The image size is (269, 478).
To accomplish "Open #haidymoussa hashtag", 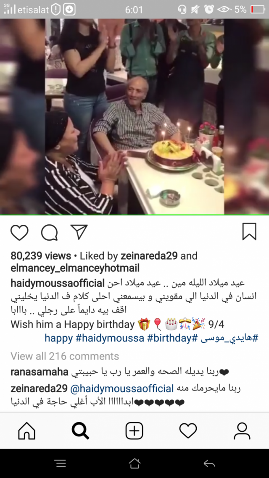I will tap(110, 338).
